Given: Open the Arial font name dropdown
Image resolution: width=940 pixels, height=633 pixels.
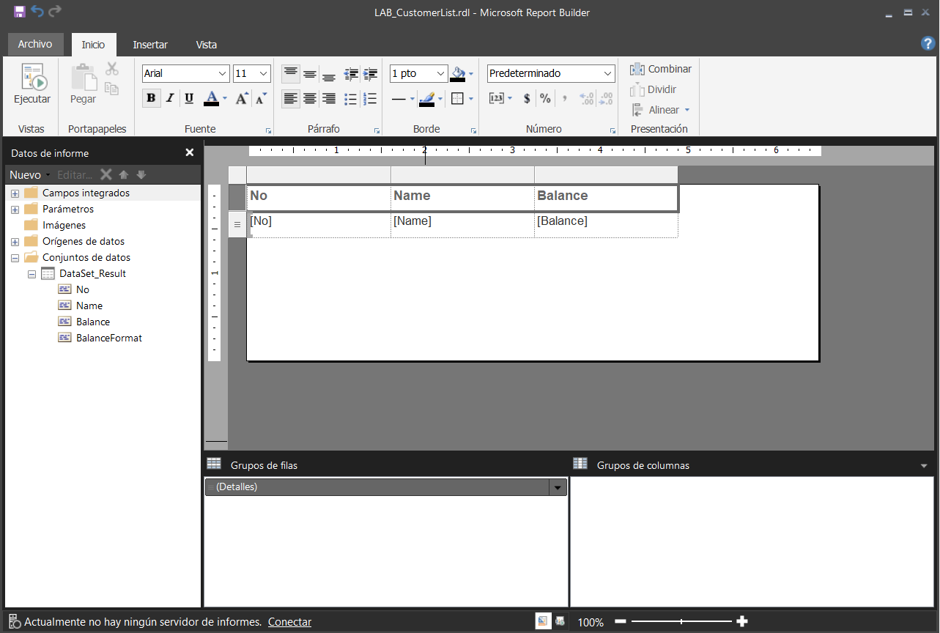Looking at the screenshot, I should (x=223, y=73).
